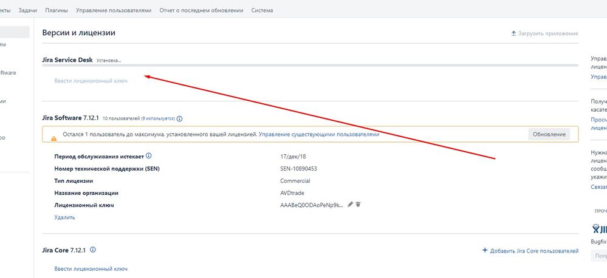Open Управление существующими пользователями link
607x278 pixels.
(x=319, y=135)
